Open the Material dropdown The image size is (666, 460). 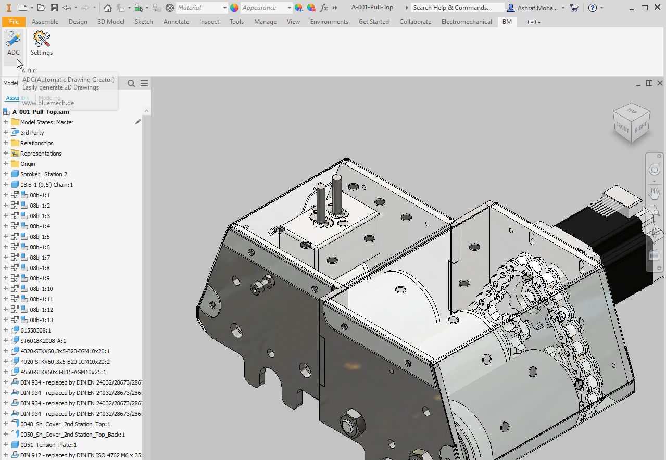coord(224,8)
